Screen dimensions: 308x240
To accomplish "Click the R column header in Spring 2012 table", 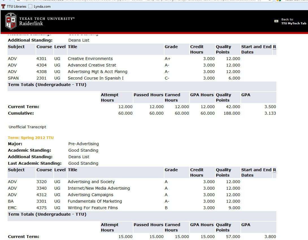I will coord(274,170).
